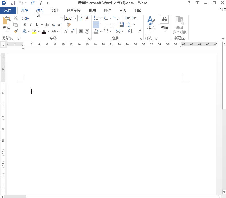Activate the Format Painter brush

coord(16,31)
